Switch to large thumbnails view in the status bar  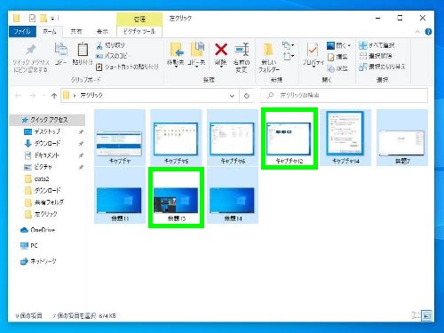click(x=426, y=315)
